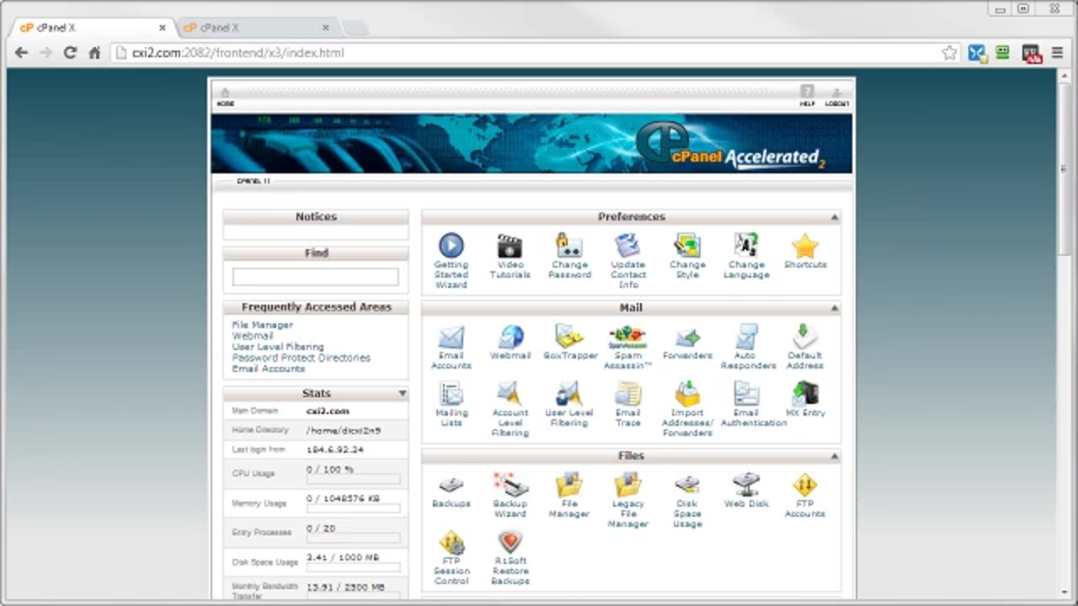The width and height of the screenshot is (1078, 606).
Task: Click main domain value cxi2.com
Action: (328, 411)
